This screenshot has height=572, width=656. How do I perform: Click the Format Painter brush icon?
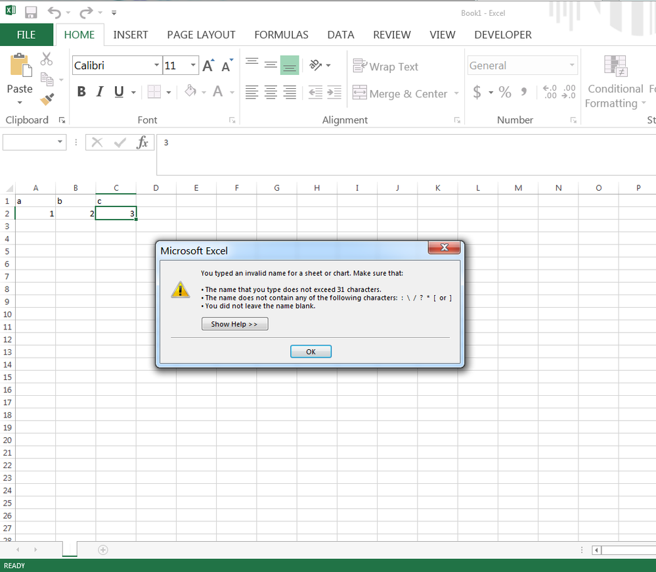click(x=47, y=99)
